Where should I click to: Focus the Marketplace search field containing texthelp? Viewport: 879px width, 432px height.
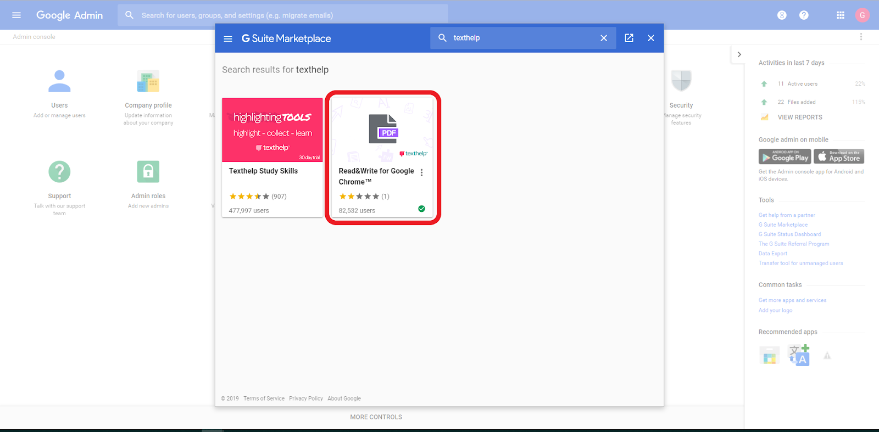[523, 38]
